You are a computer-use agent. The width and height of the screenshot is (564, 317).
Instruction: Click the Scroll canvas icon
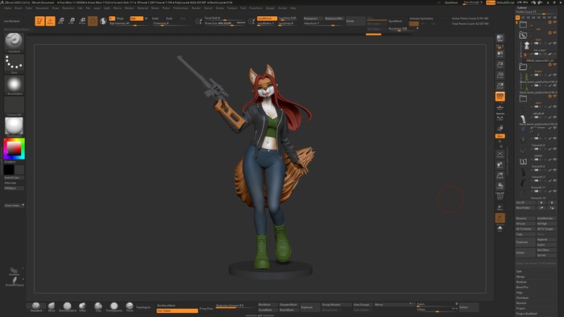[x=500, y=54]
